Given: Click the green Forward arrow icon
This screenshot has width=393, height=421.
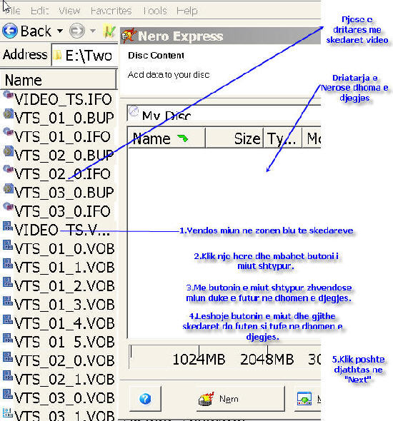Looking at the screenshot, I should point(77,31).
